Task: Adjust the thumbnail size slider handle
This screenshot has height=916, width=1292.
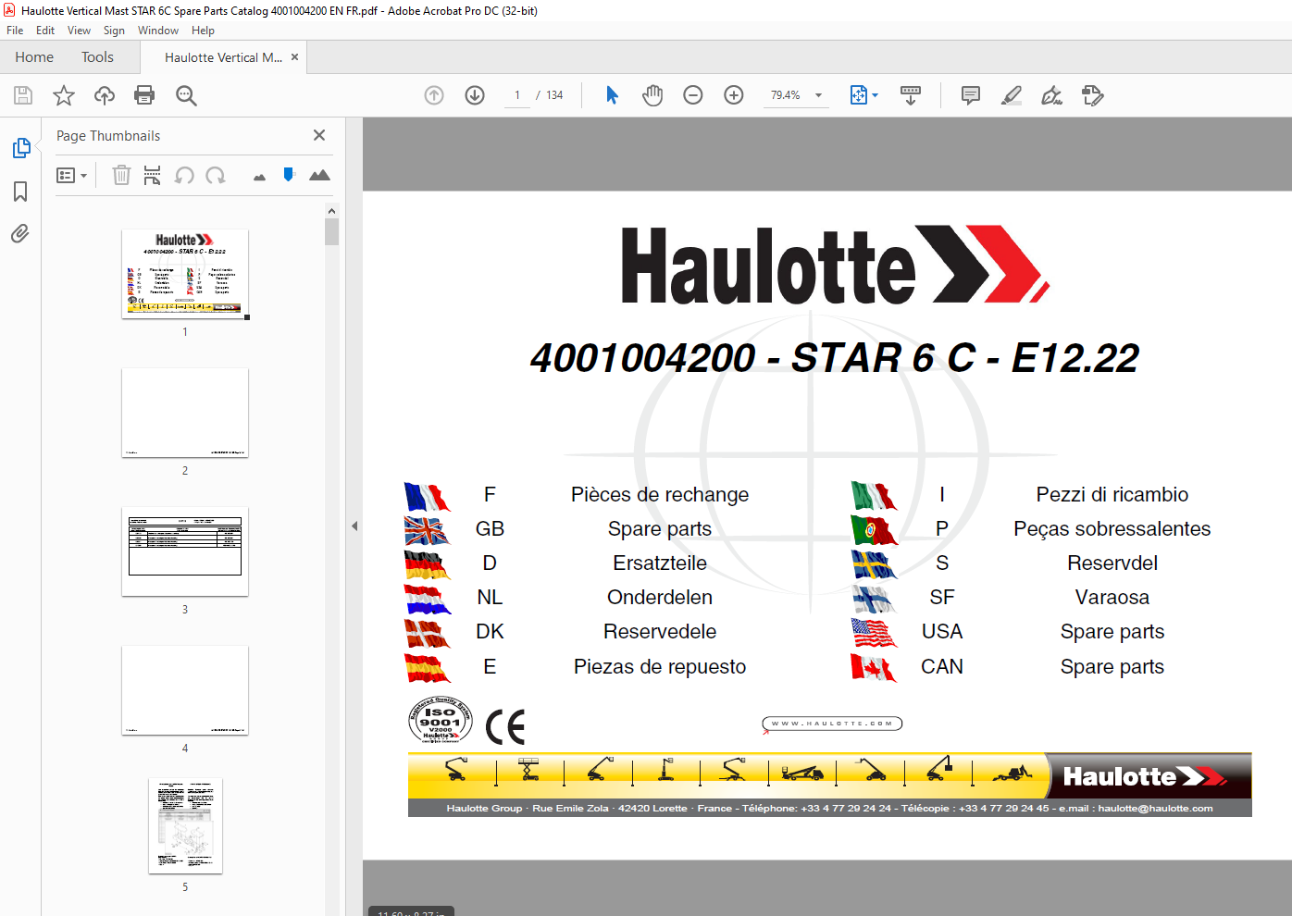Action: (x=289, y=174)
